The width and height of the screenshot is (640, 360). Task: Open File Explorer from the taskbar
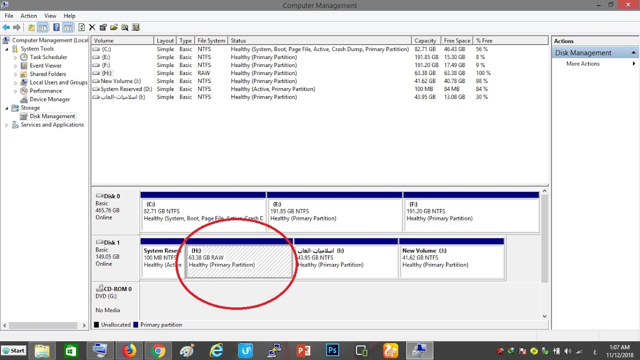[42, 350]
